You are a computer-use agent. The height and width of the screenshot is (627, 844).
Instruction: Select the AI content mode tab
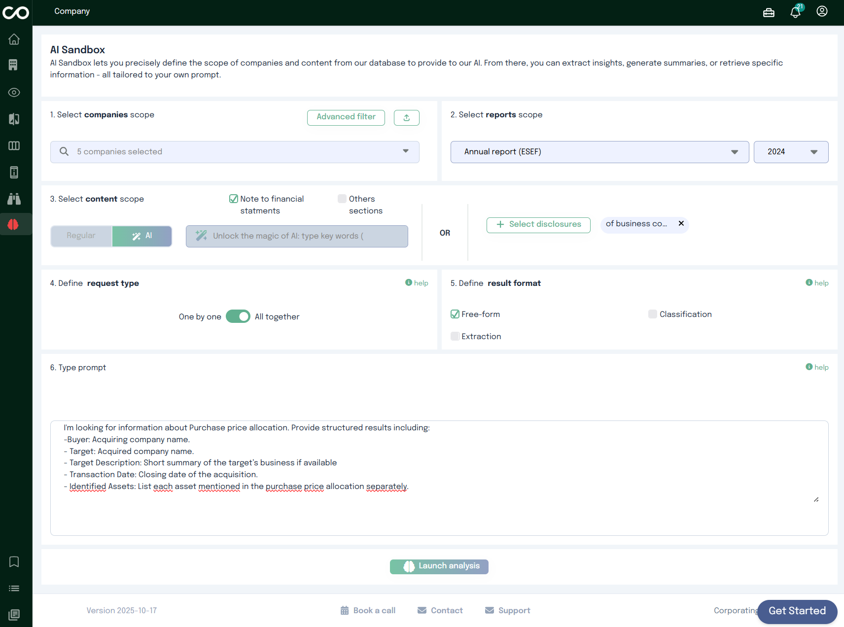tap(142, 236)
